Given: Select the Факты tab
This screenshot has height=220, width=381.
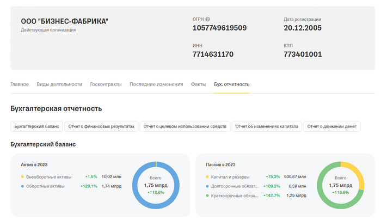Looking at the screenshot, I should (x=198, y=84).
